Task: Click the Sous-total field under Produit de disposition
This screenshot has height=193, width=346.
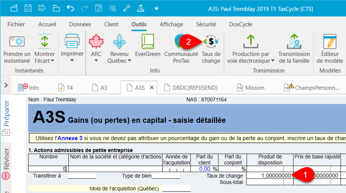Action: (270, 182)
